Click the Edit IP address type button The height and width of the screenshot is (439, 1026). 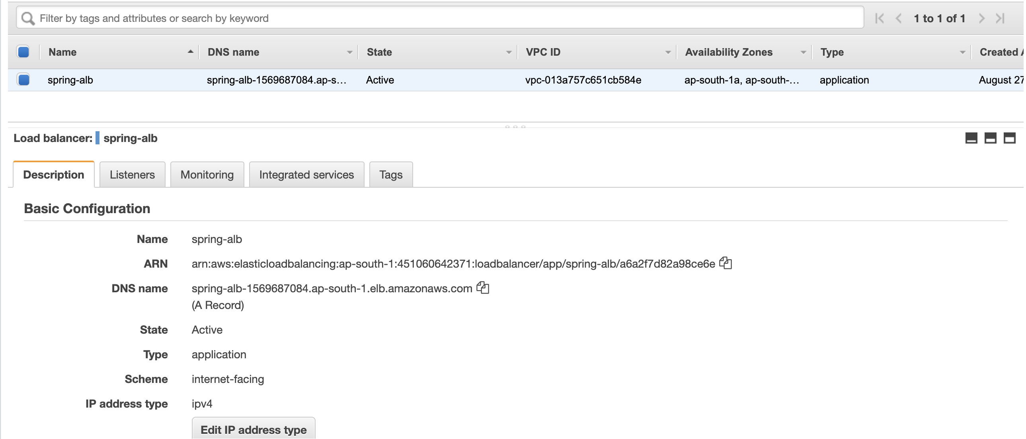tap(253, 429)
